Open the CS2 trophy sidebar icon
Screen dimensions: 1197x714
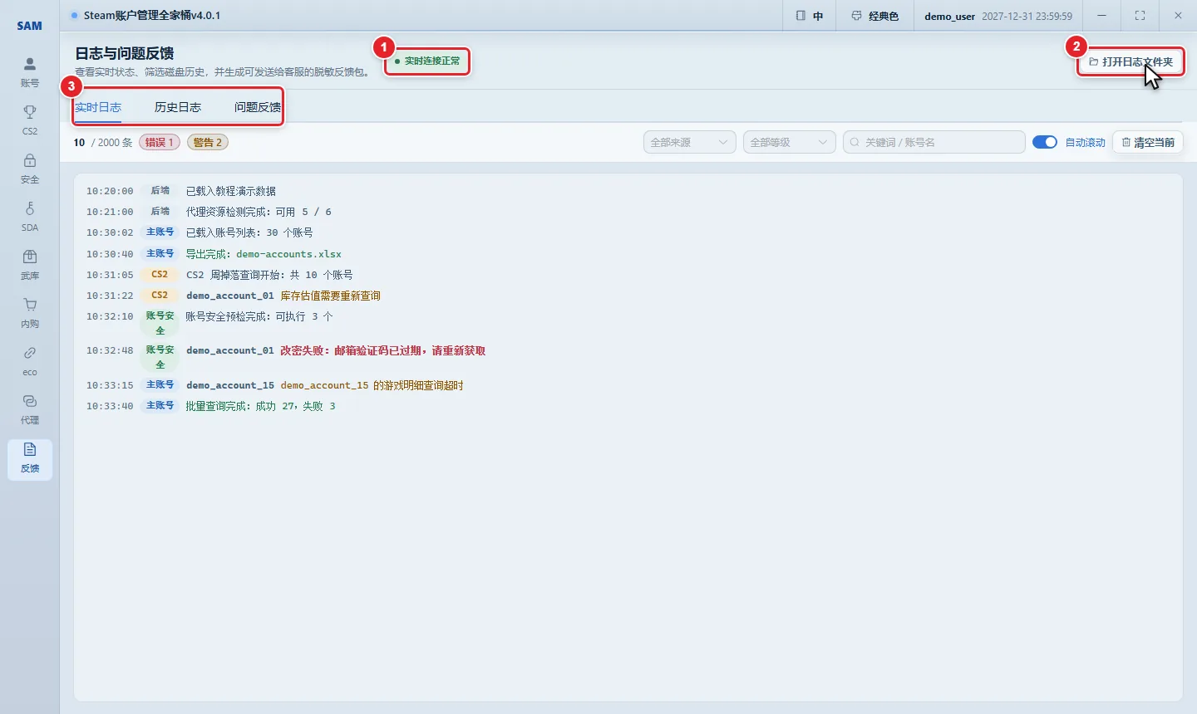point(30,120)
